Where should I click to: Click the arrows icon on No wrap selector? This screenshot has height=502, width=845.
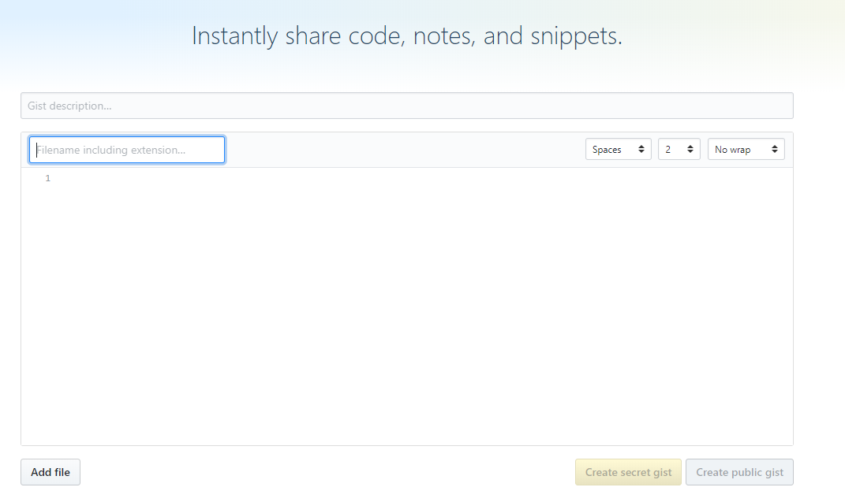pos(775,149)
